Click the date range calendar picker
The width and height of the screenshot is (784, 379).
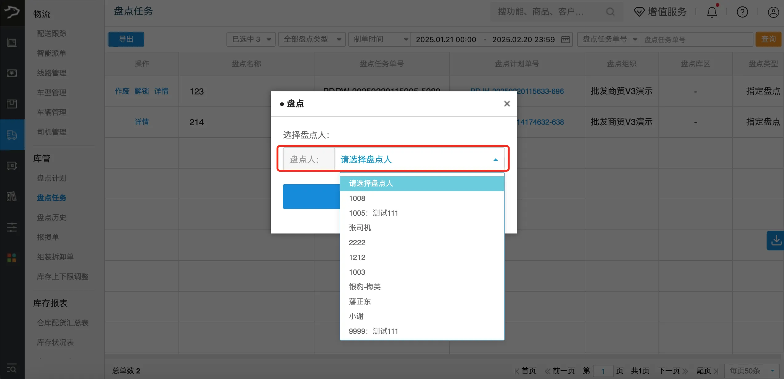565,39
